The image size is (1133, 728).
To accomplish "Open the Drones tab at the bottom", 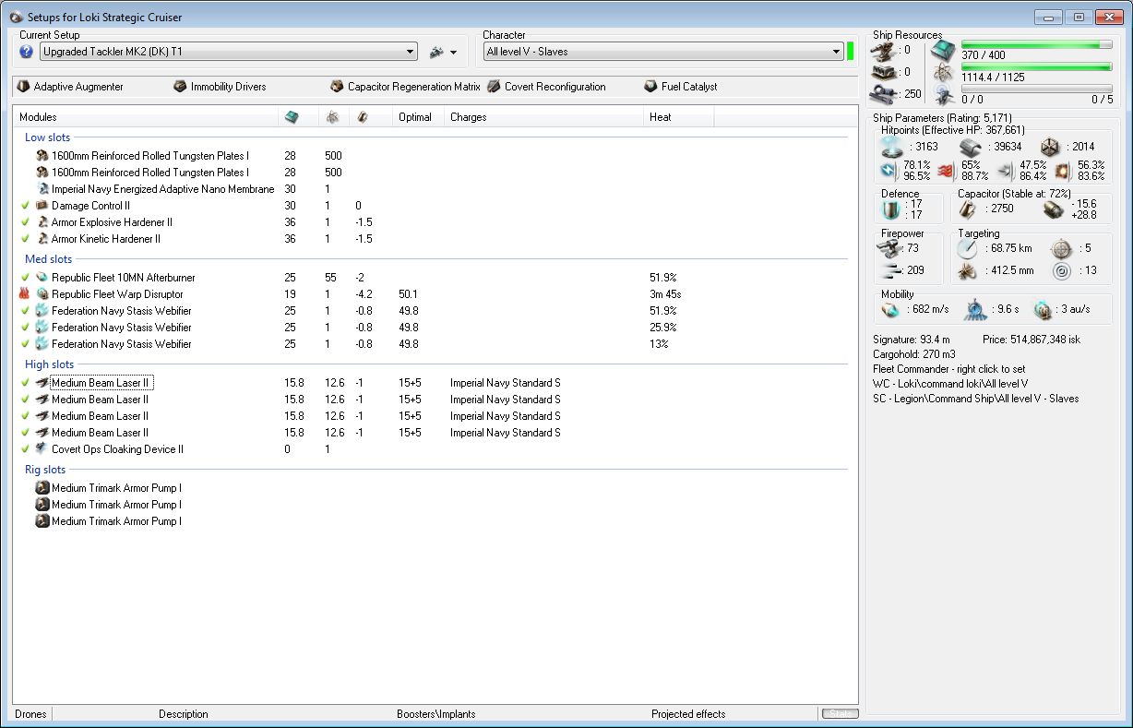I will 30,713.
